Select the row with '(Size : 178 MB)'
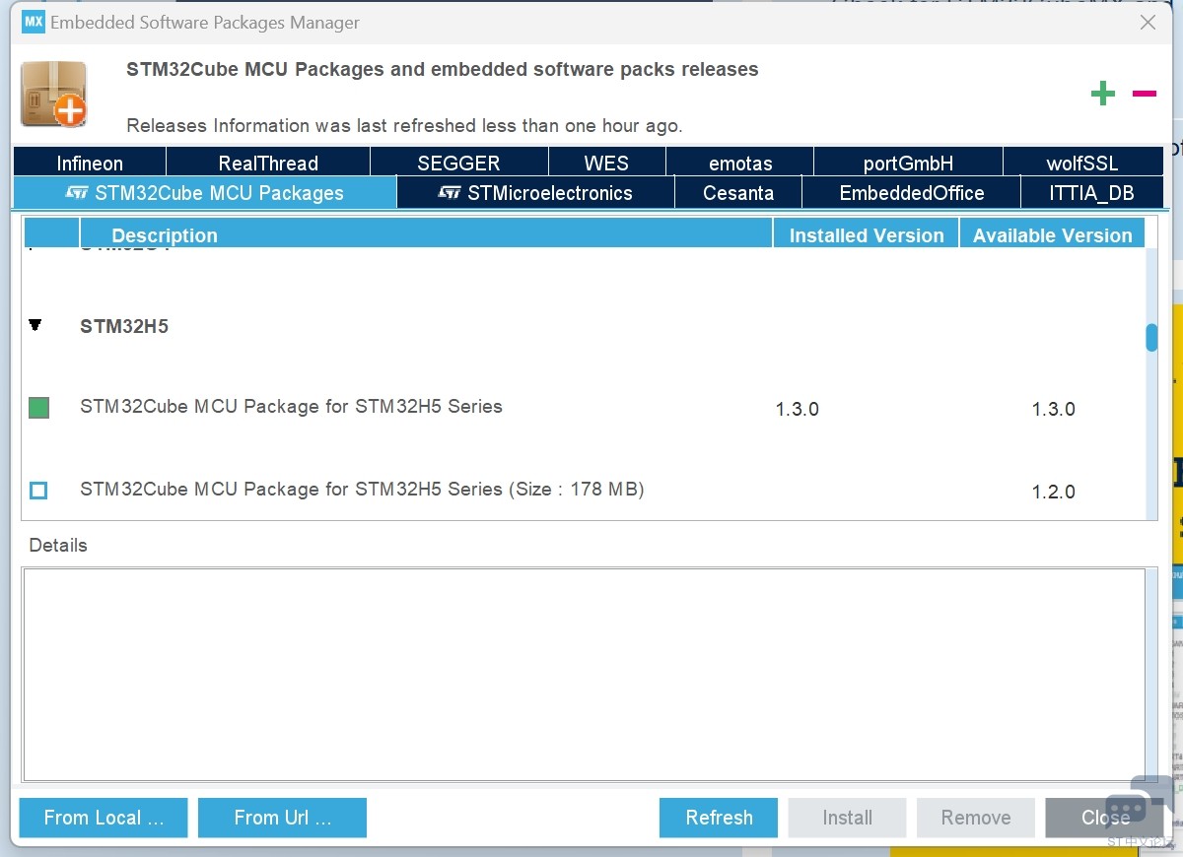1183x857 pixels. 584,490
